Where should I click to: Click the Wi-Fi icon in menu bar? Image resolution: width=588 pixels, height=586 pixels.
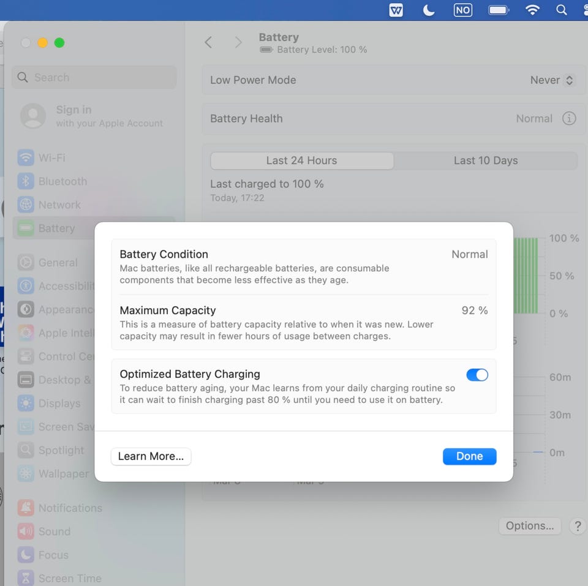pos(532,10)
